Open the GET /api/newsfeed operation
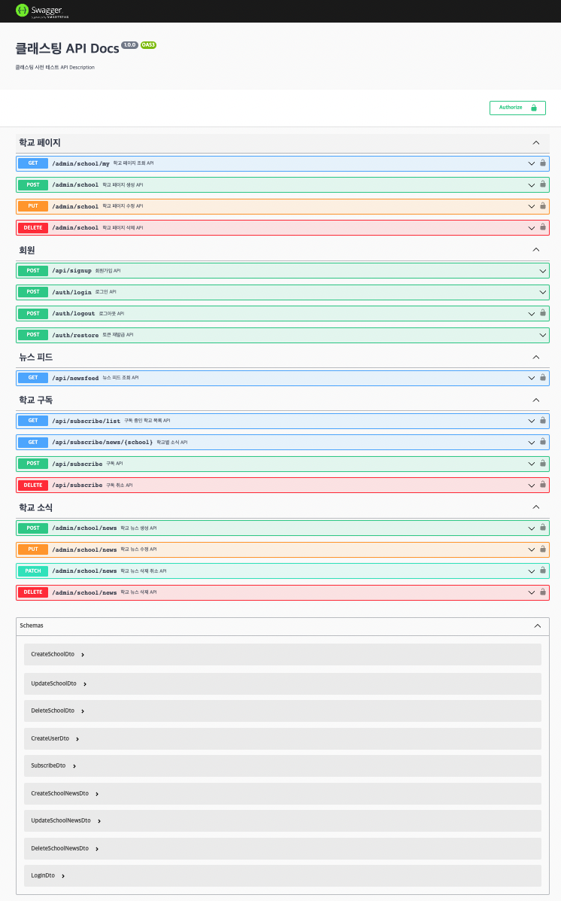This screenshot has width=561, height=901. (x=283, y=378)
